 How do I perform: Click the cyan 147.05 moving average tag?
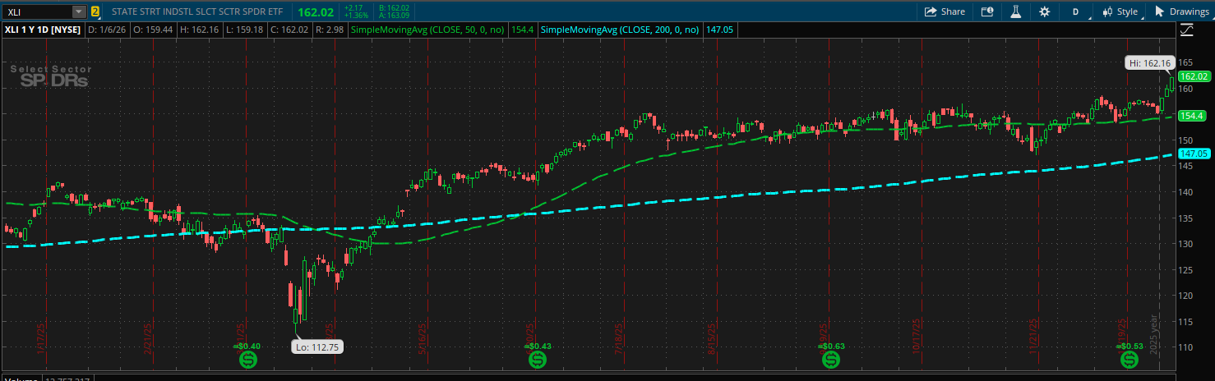pyautogui.click(x=1196, y=154)
